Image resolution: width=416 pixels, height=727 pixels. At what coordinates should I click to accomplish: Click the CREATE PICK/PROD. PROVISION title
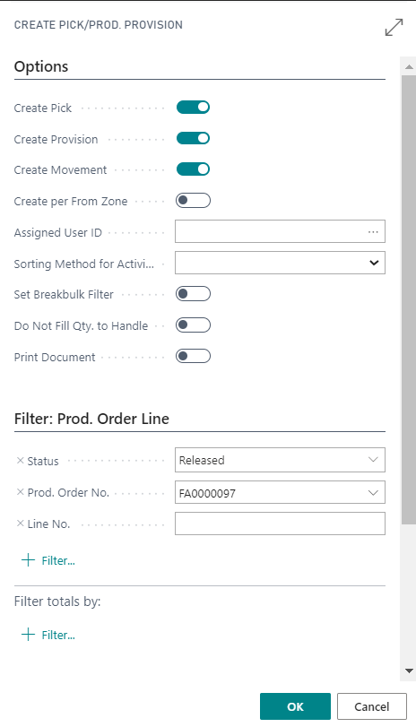[99, 25]
